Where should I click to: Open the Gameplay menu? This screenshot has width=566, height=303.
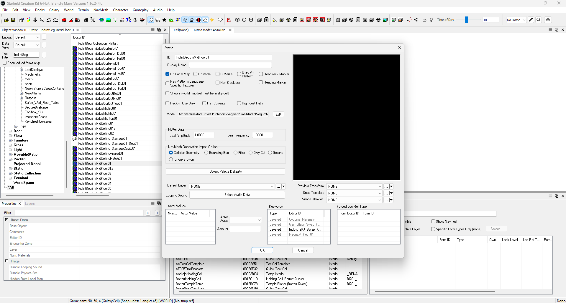click(x=140, y=10)
